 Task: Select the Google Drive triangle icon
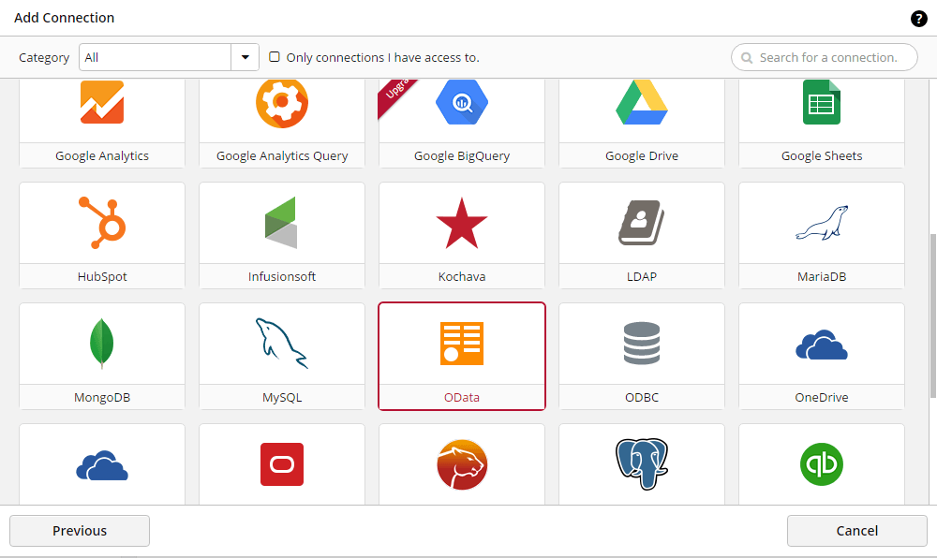tap(642, 102)
